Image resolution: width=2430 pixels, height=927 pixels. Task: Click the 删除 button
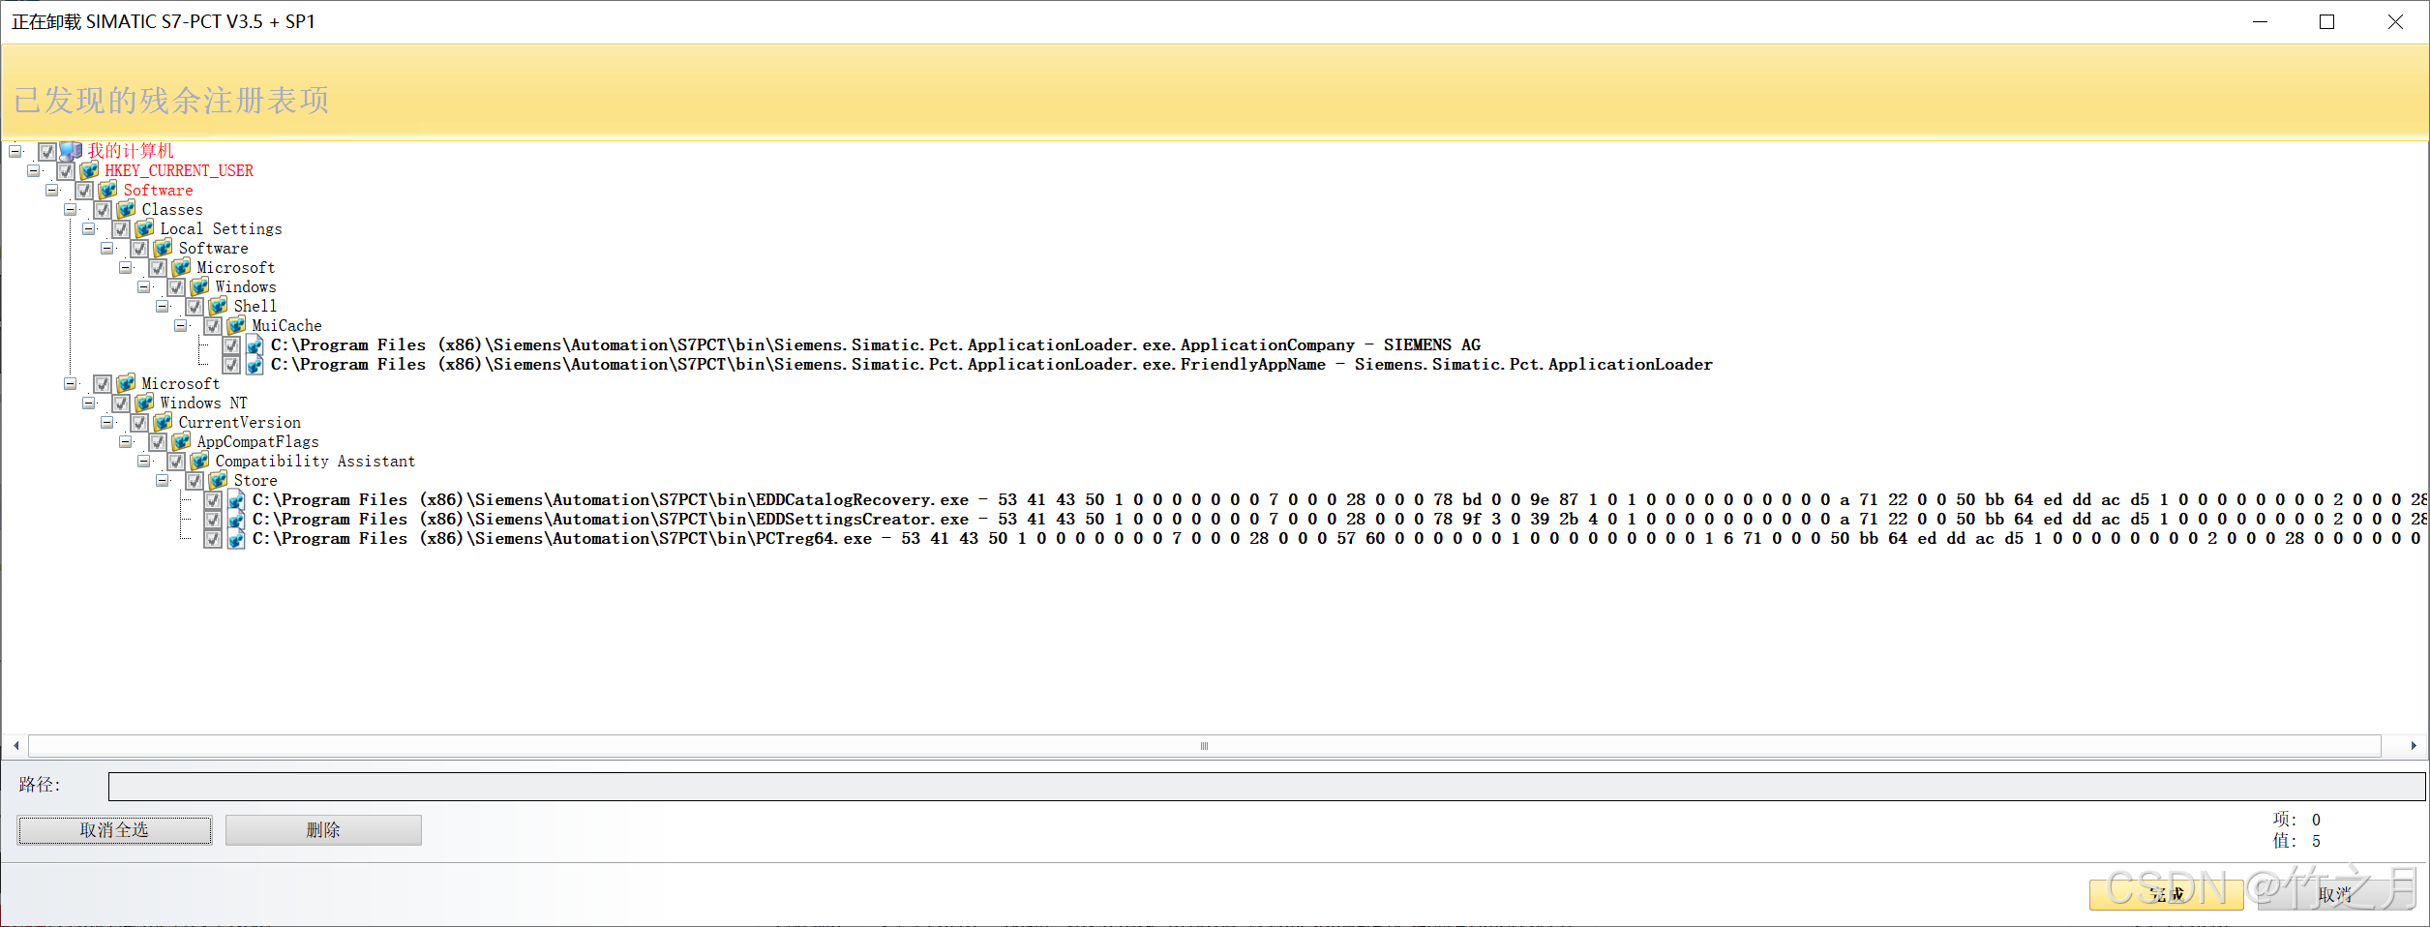pyautogui.click(x=323, y=830)
